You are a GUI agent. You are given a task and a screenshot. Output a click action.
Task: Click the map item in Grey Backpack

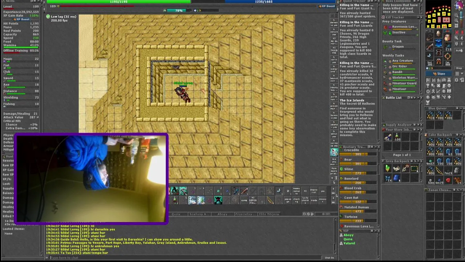396,168
